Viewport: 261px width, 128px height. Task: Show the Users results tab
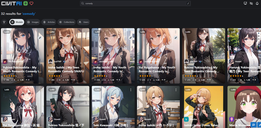tap(84, 22)
